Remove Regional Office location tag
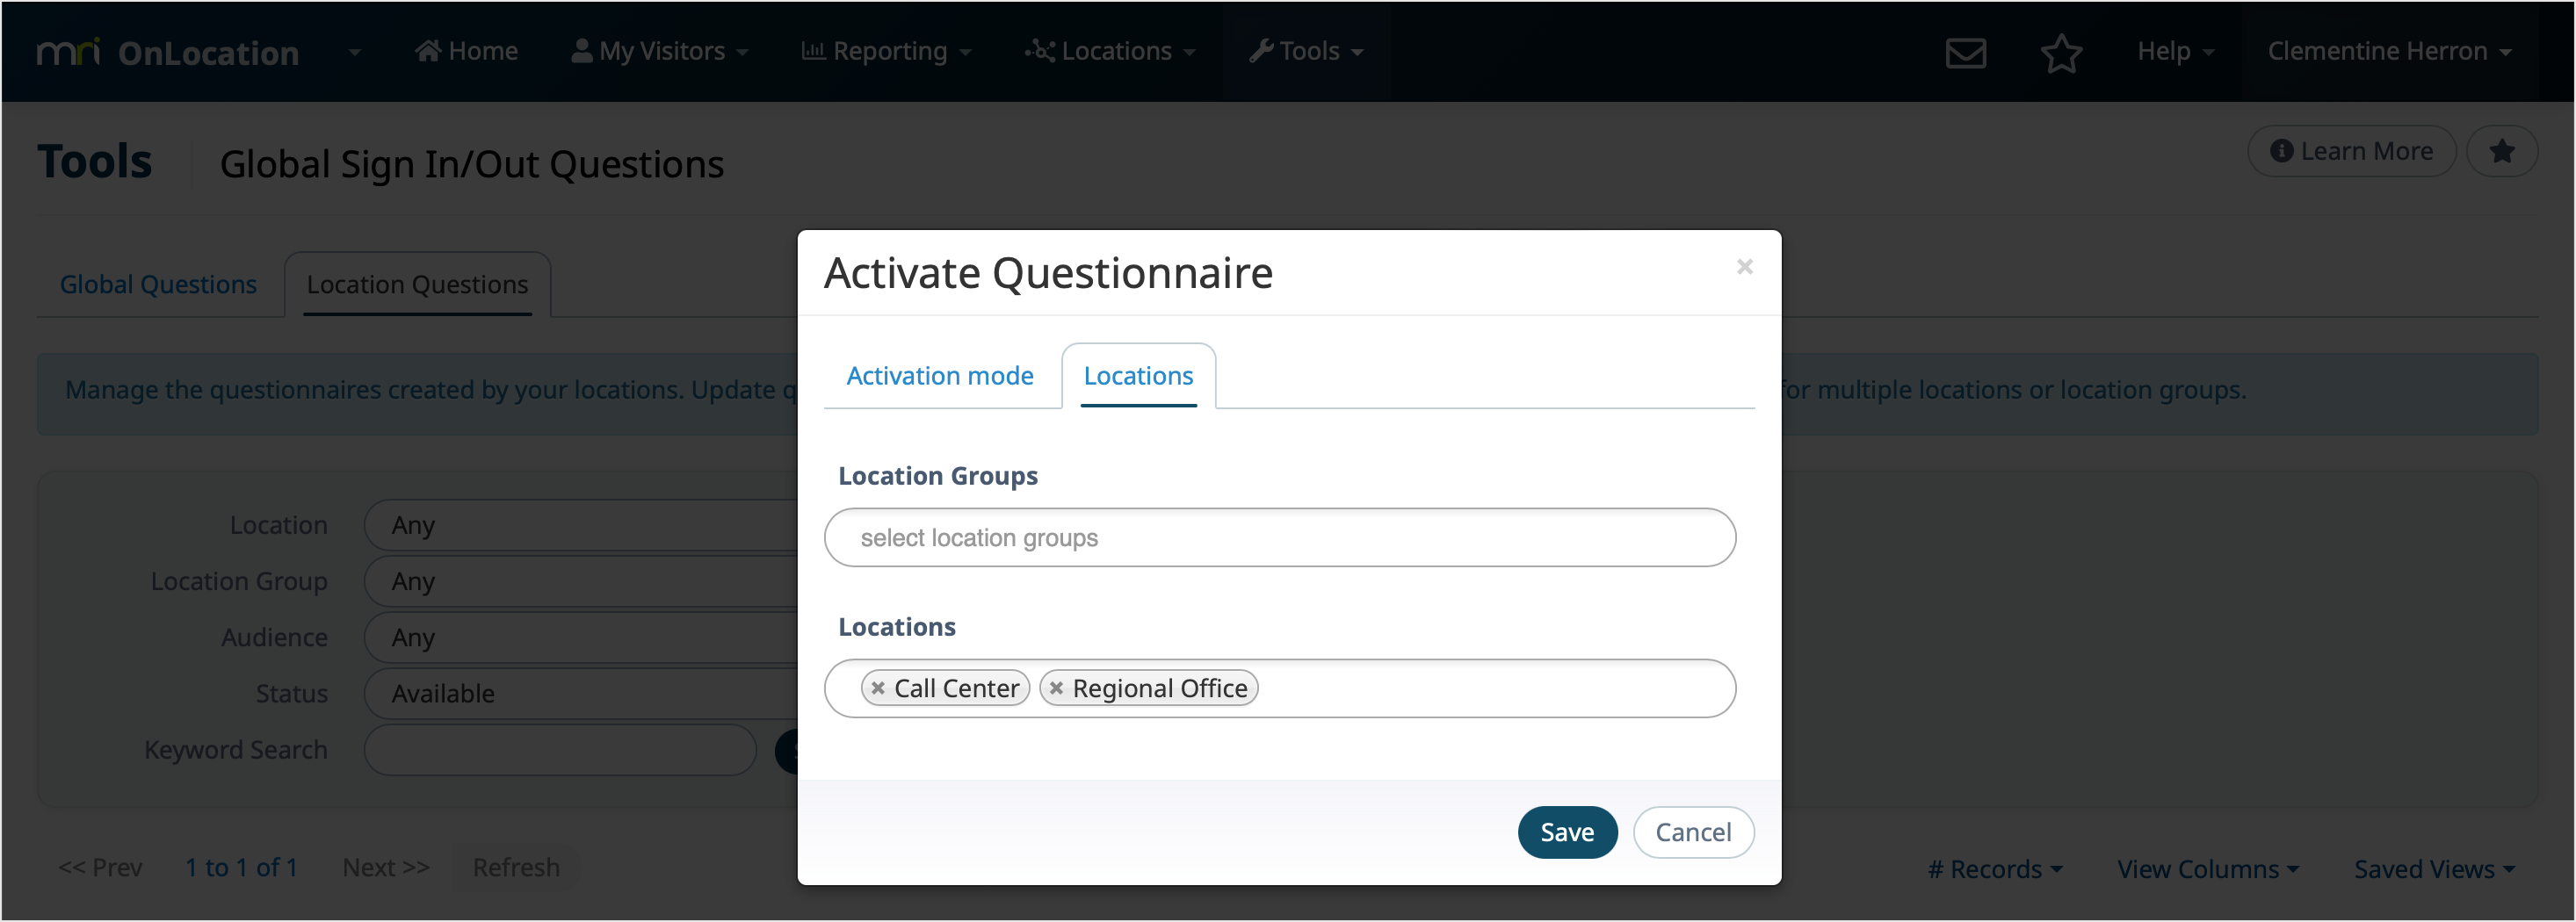The height and width of the screenshot is (922, 2576). [x=1056, y=688]
